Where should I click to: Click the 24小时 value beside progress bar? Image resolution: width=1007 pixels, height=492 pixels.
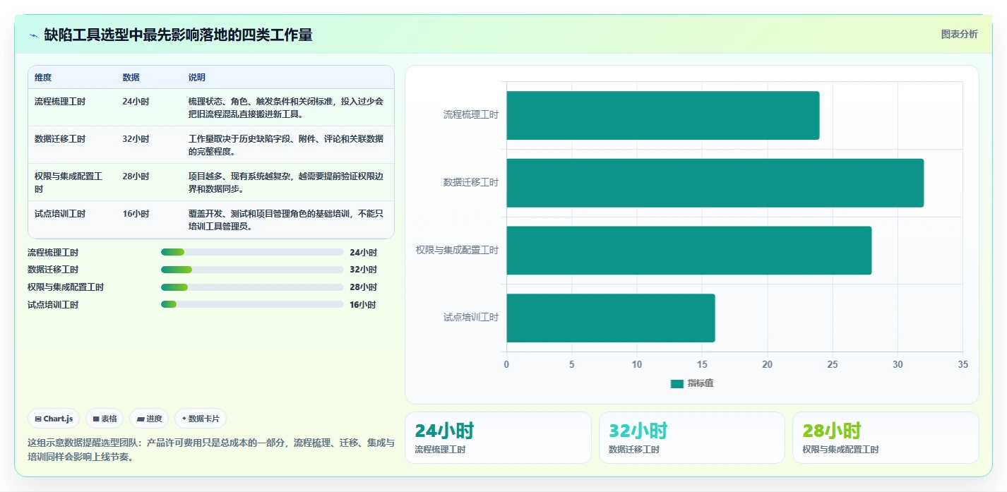coord(363,252)
